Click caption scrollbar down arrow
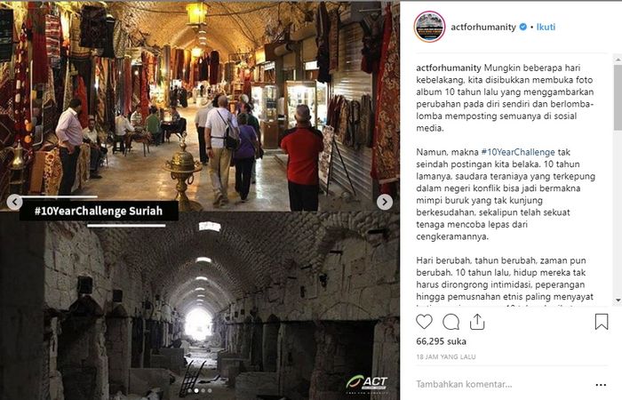 (x=618, y=300)
